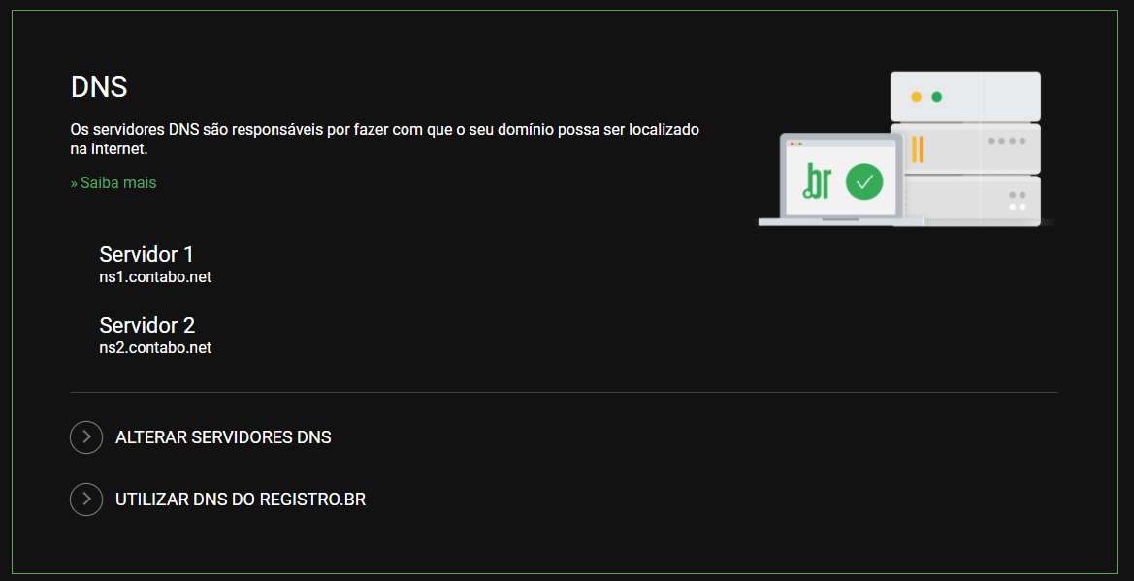Open the Saiba mais link

coord(113,183)
